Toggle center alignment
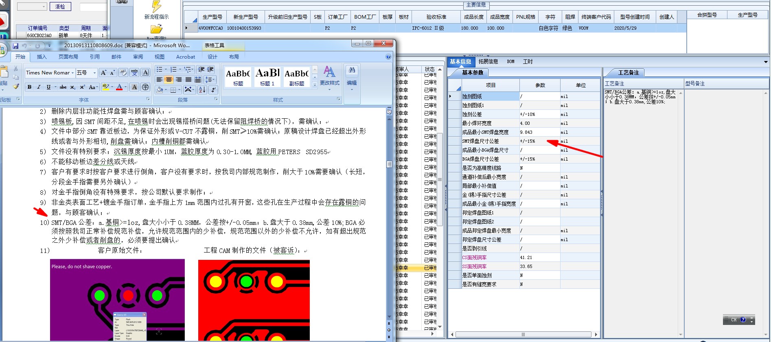 [x=169, y=80]
